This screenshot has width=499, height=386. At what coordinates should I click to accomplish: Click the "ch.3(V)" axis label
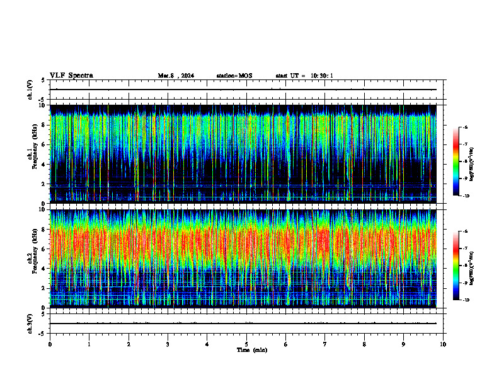[30, 324]
